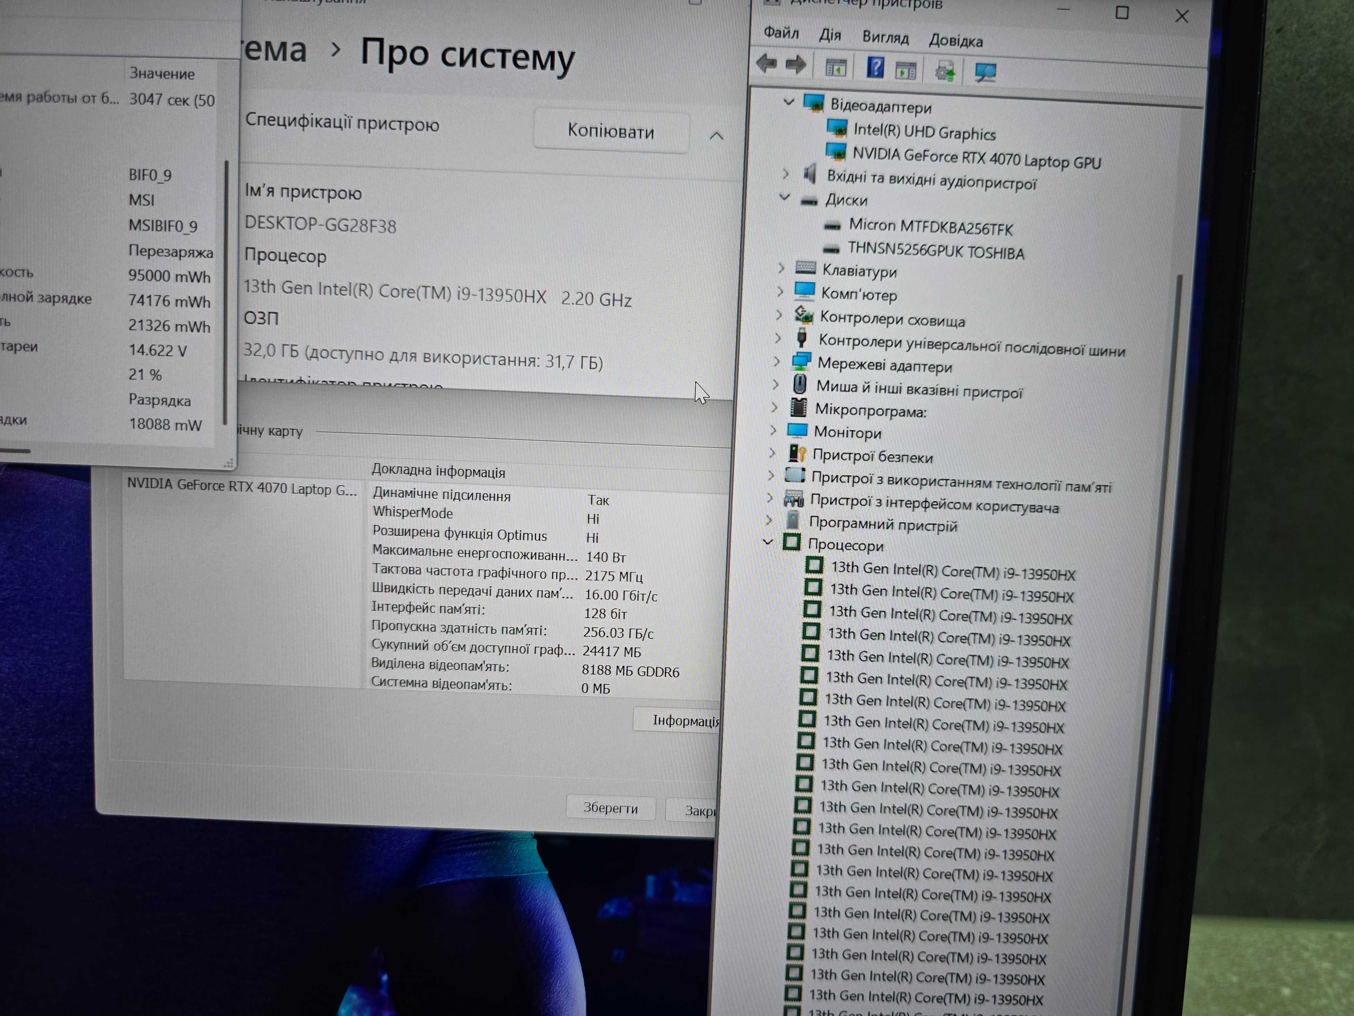This screenshot has width=1354, height=1016.
Task: Collapse Специфікації пристрою section chevron
Action: click(x=717, y=136)
